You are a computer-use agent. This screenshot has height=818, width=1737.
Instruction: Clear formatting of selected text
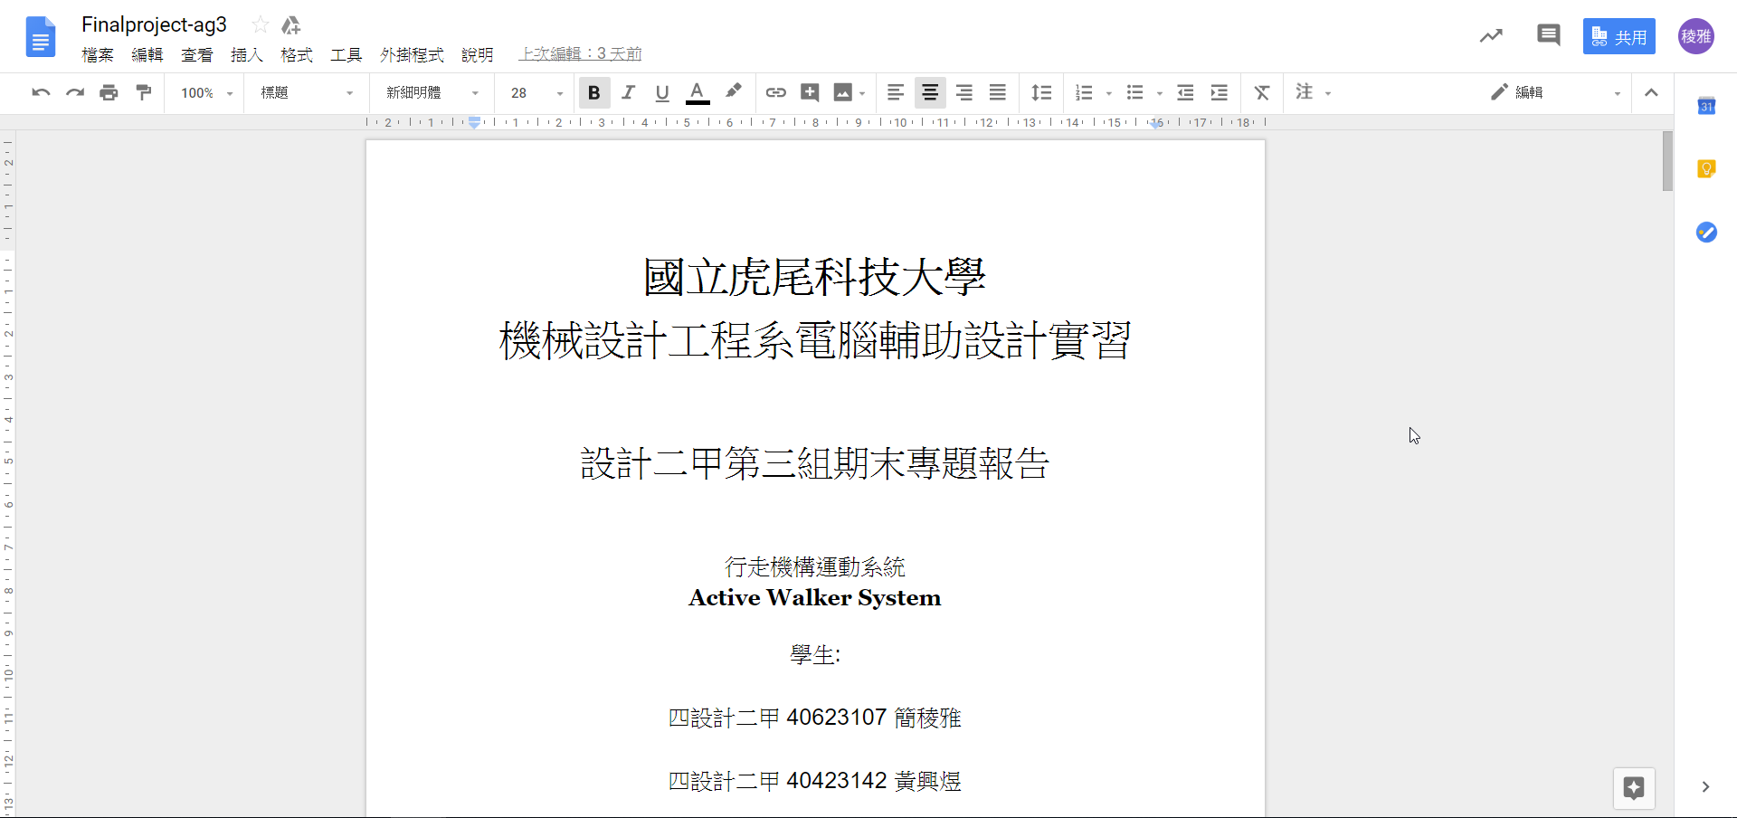1262,92
